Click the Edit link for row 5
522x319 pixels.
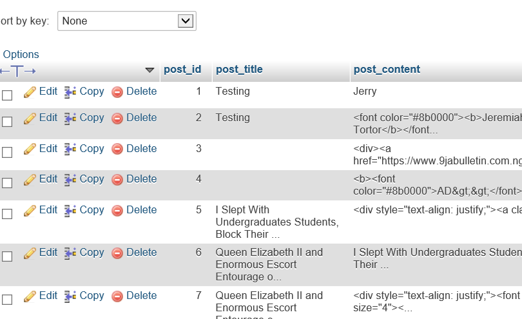click(x=48, y=210)
